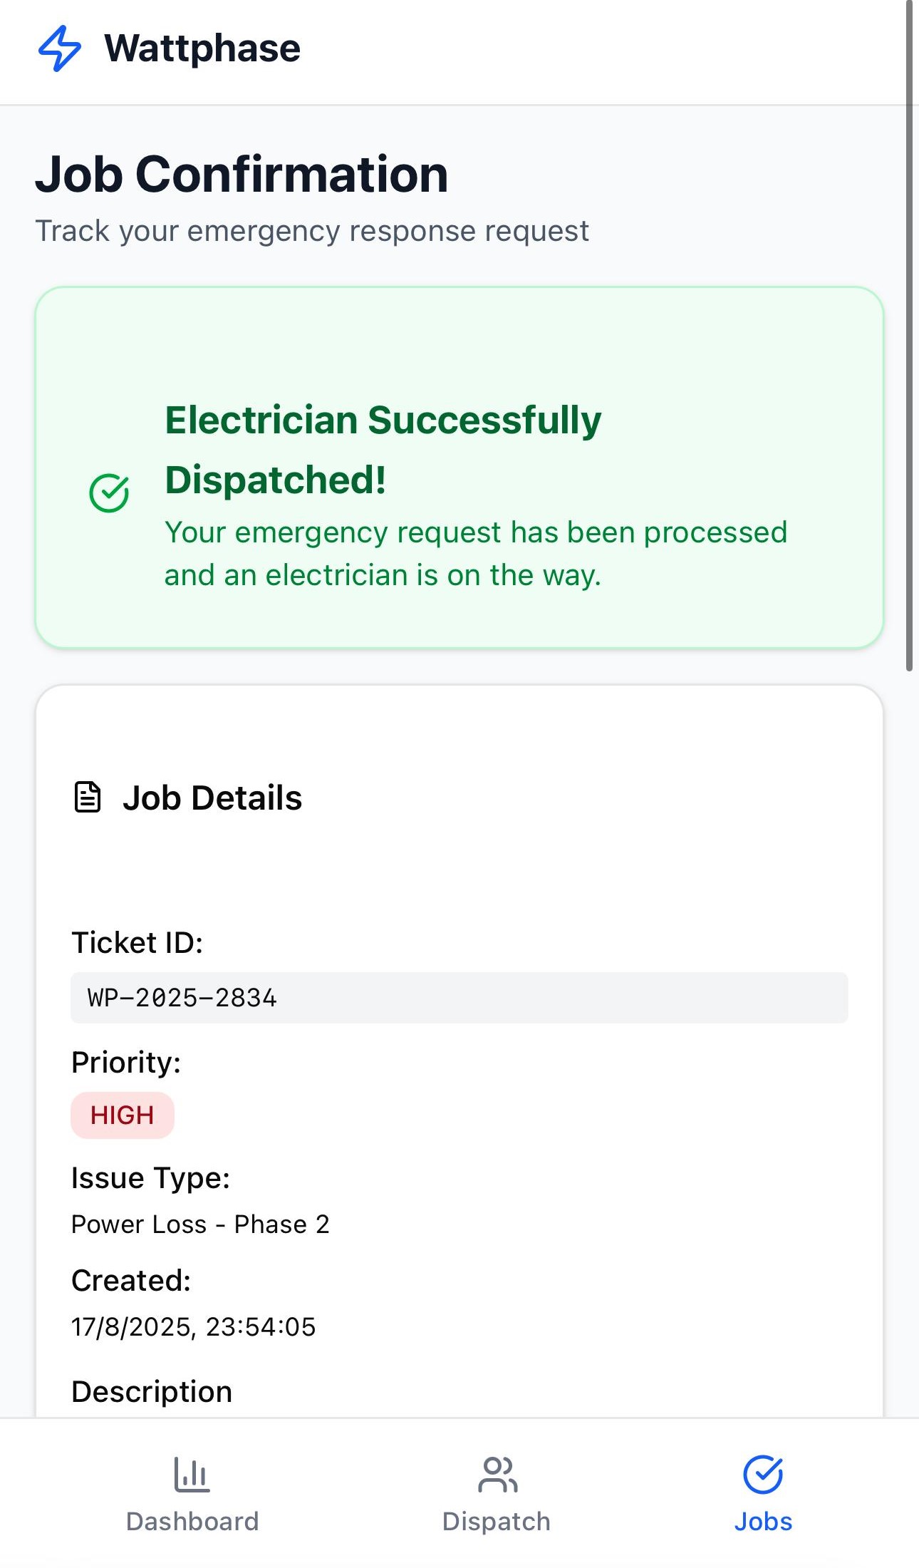Click the Job Confirmation page title
Screen dimensions: 919x1568
242,174
